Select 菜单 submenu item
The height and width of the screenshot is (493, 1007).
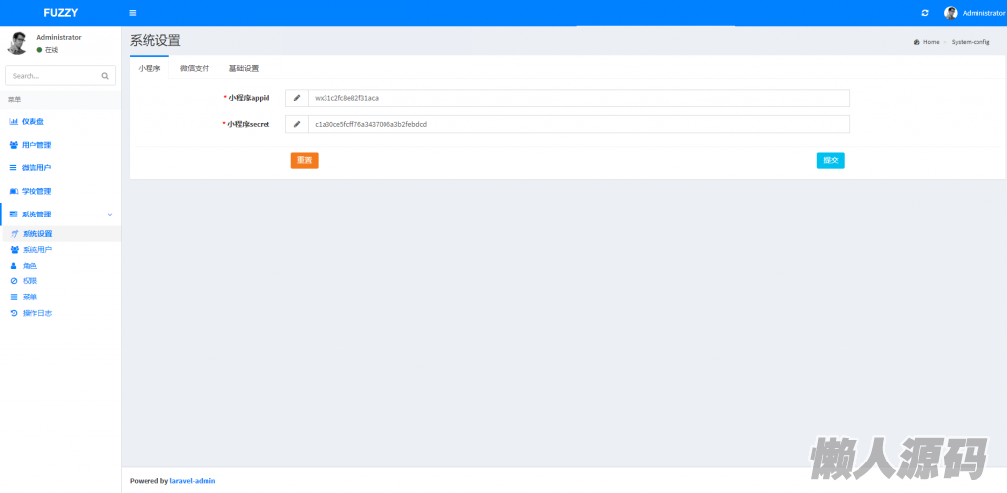[x=60, y=297]
